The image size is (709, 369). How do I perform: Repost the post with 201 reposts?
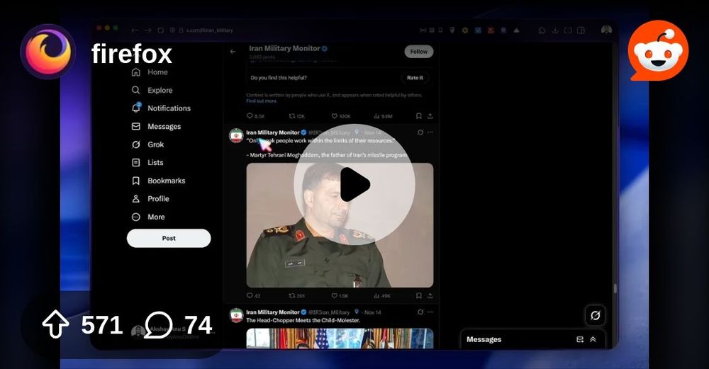[x=296, y=296]
